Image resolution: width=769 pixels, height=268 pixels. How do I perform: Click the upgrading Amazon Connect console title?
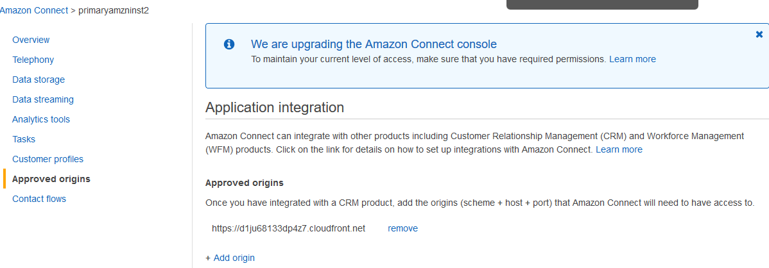[x=374, y=44]
